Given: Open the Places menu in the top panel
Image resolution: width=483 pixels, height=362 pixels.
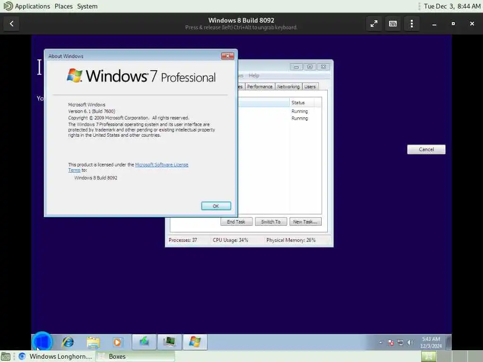Looking at the screenshot, I should tap(64, 6).
